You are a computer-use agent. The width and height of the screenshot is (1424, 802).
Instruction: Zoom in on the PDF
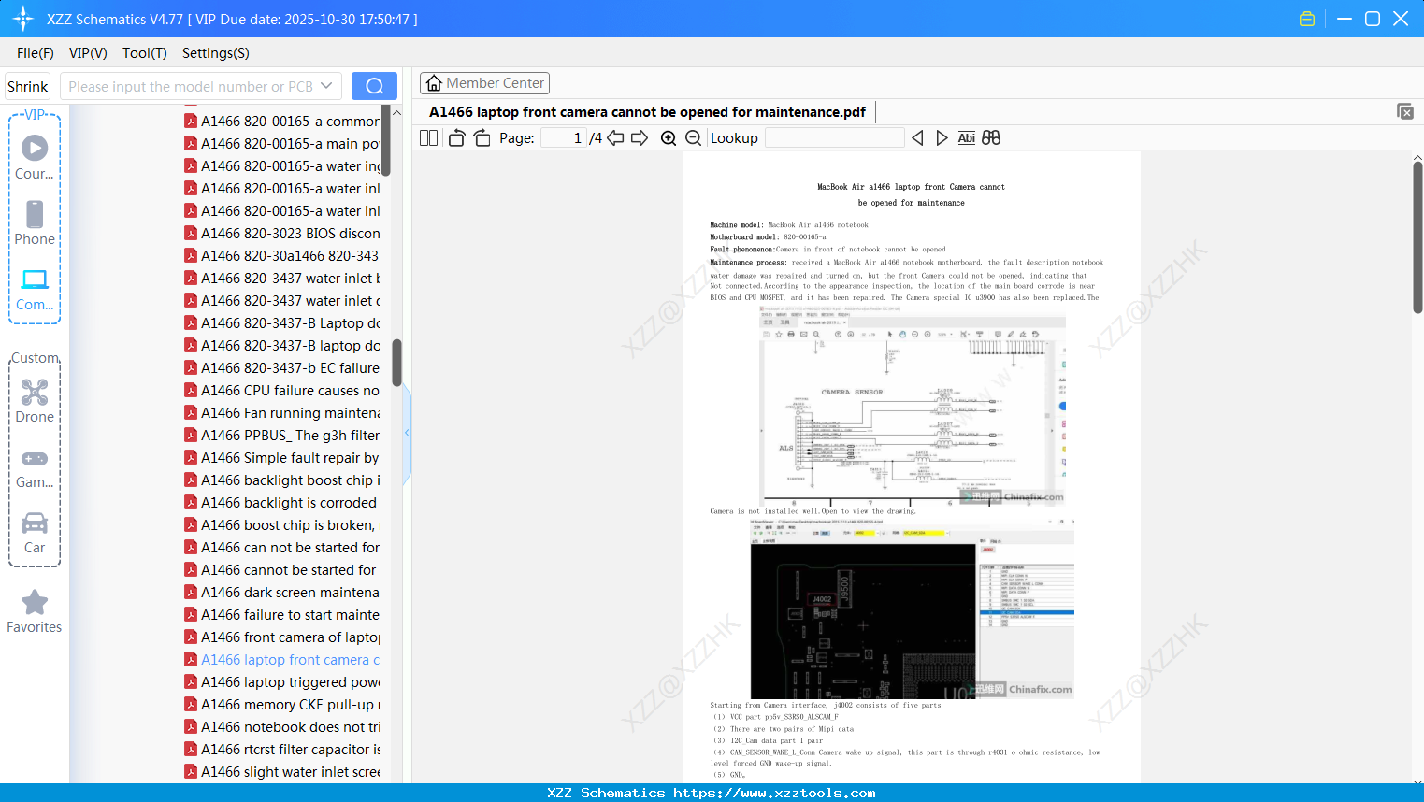pos(669,138)
